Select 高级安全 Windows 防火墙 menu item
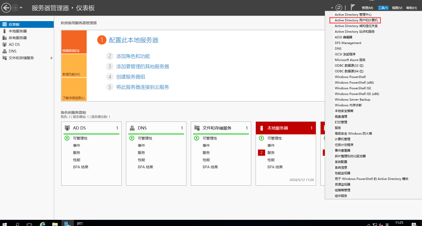 coord(353,134)
